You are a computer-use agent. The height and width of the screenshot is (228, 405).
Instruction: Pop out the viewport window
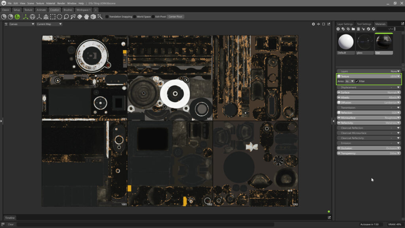click(329, 24)
